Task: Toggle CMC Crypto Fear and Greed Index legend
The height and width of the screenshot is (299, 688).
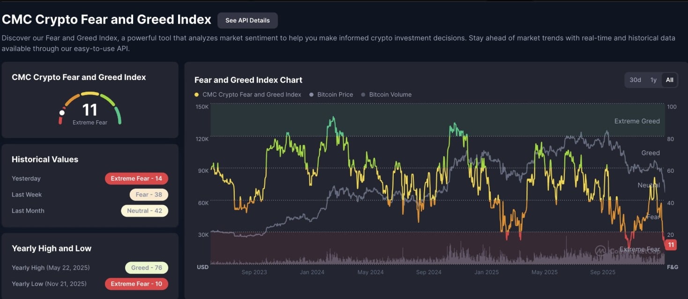Action: pyautogui.click(x=248, y=95)
